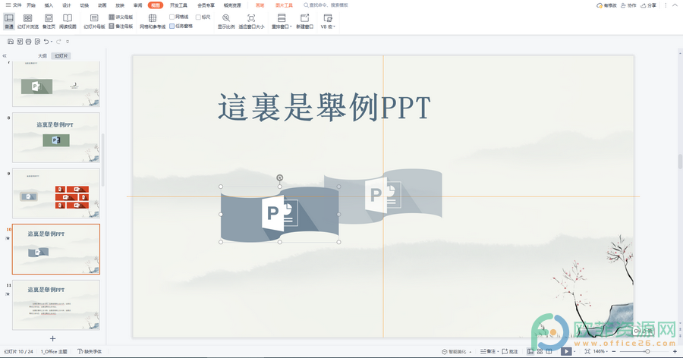Screen dimensions: 683x358
Task: Click the plus button to add new slide
Action: coord(52,338)
